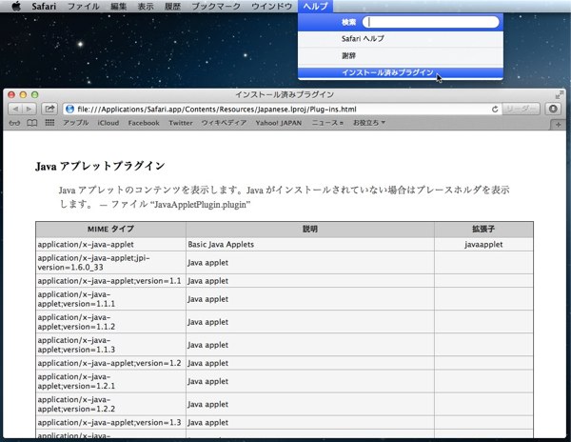Click the 説明 column header

pyautogui.click(x=310, y=230)
